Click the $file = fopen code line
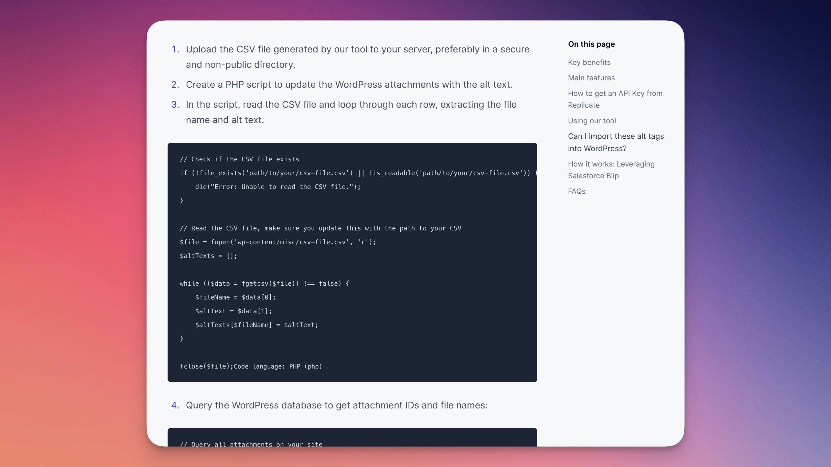The image size is (831, 467). pos(278,242)
